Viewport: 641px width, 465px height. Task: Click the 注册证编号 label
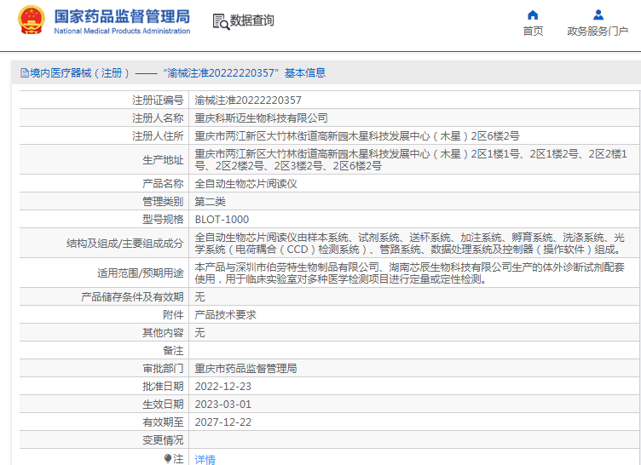coord(158,100)
